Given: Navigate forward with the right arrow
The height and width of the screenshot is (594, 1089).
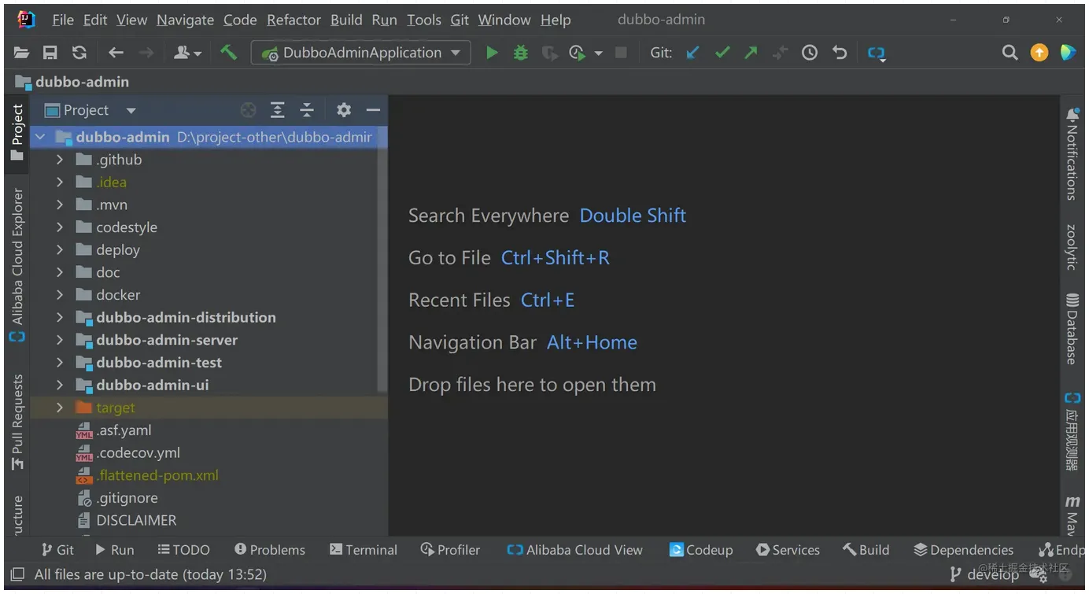Looking at the screenshot, I should [x=146, y=53].
